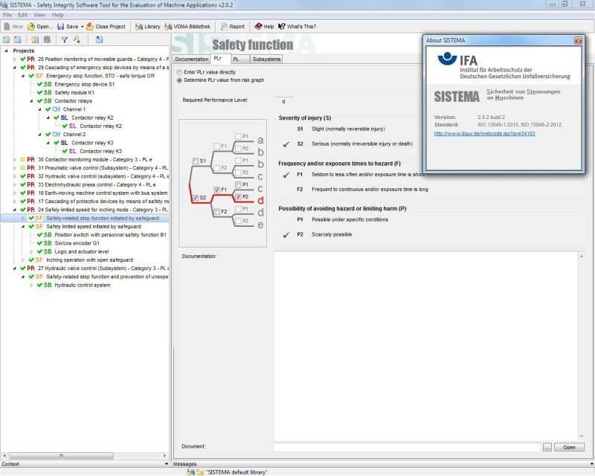595x476 pixels.
Task: Untick the S2 checkbox in the risk graph
Action: pos(196,197)
